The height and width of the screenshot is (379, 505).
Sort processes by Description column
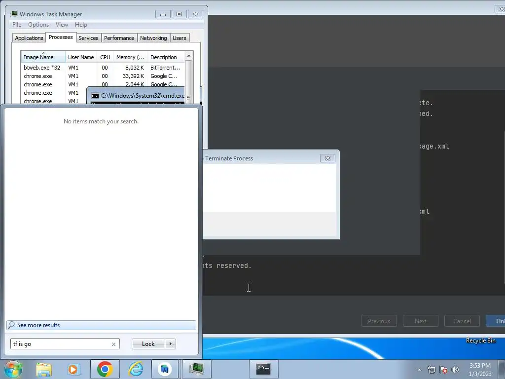pos(166,57)
